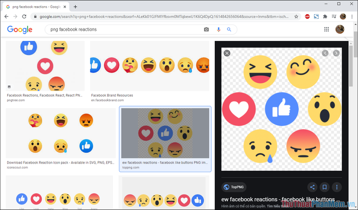Viewport: 358px width, 210px height.
Task: Open 'Download Facebook Reaction Icon pack' link
Action: [x=61, y=162]
